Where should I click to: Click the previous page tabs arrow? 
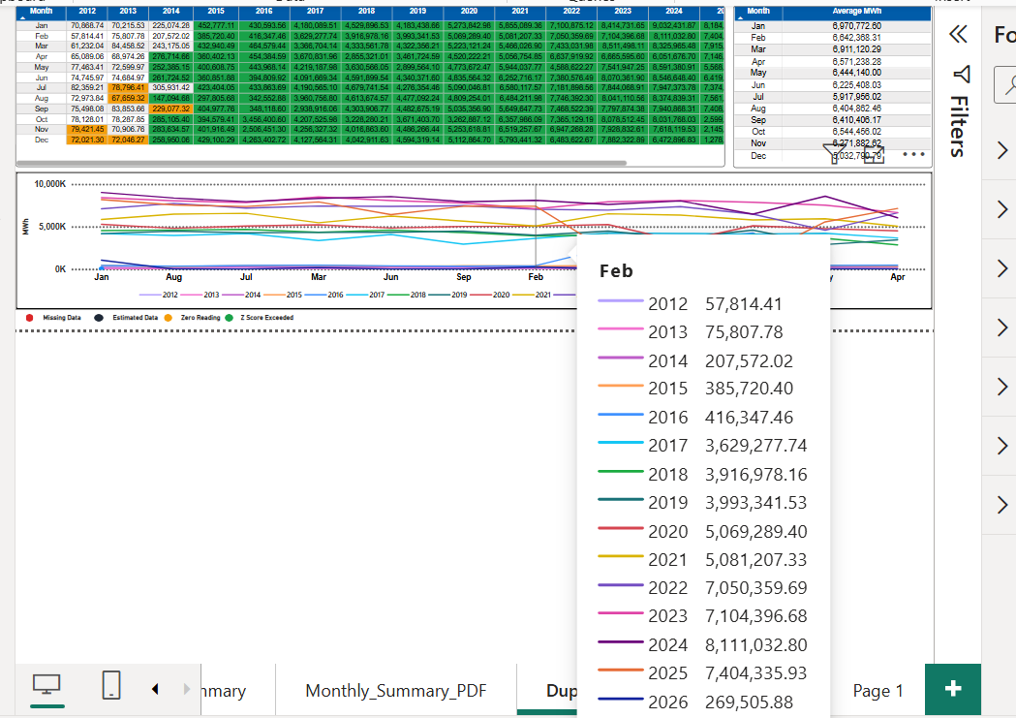pos(155,689)
